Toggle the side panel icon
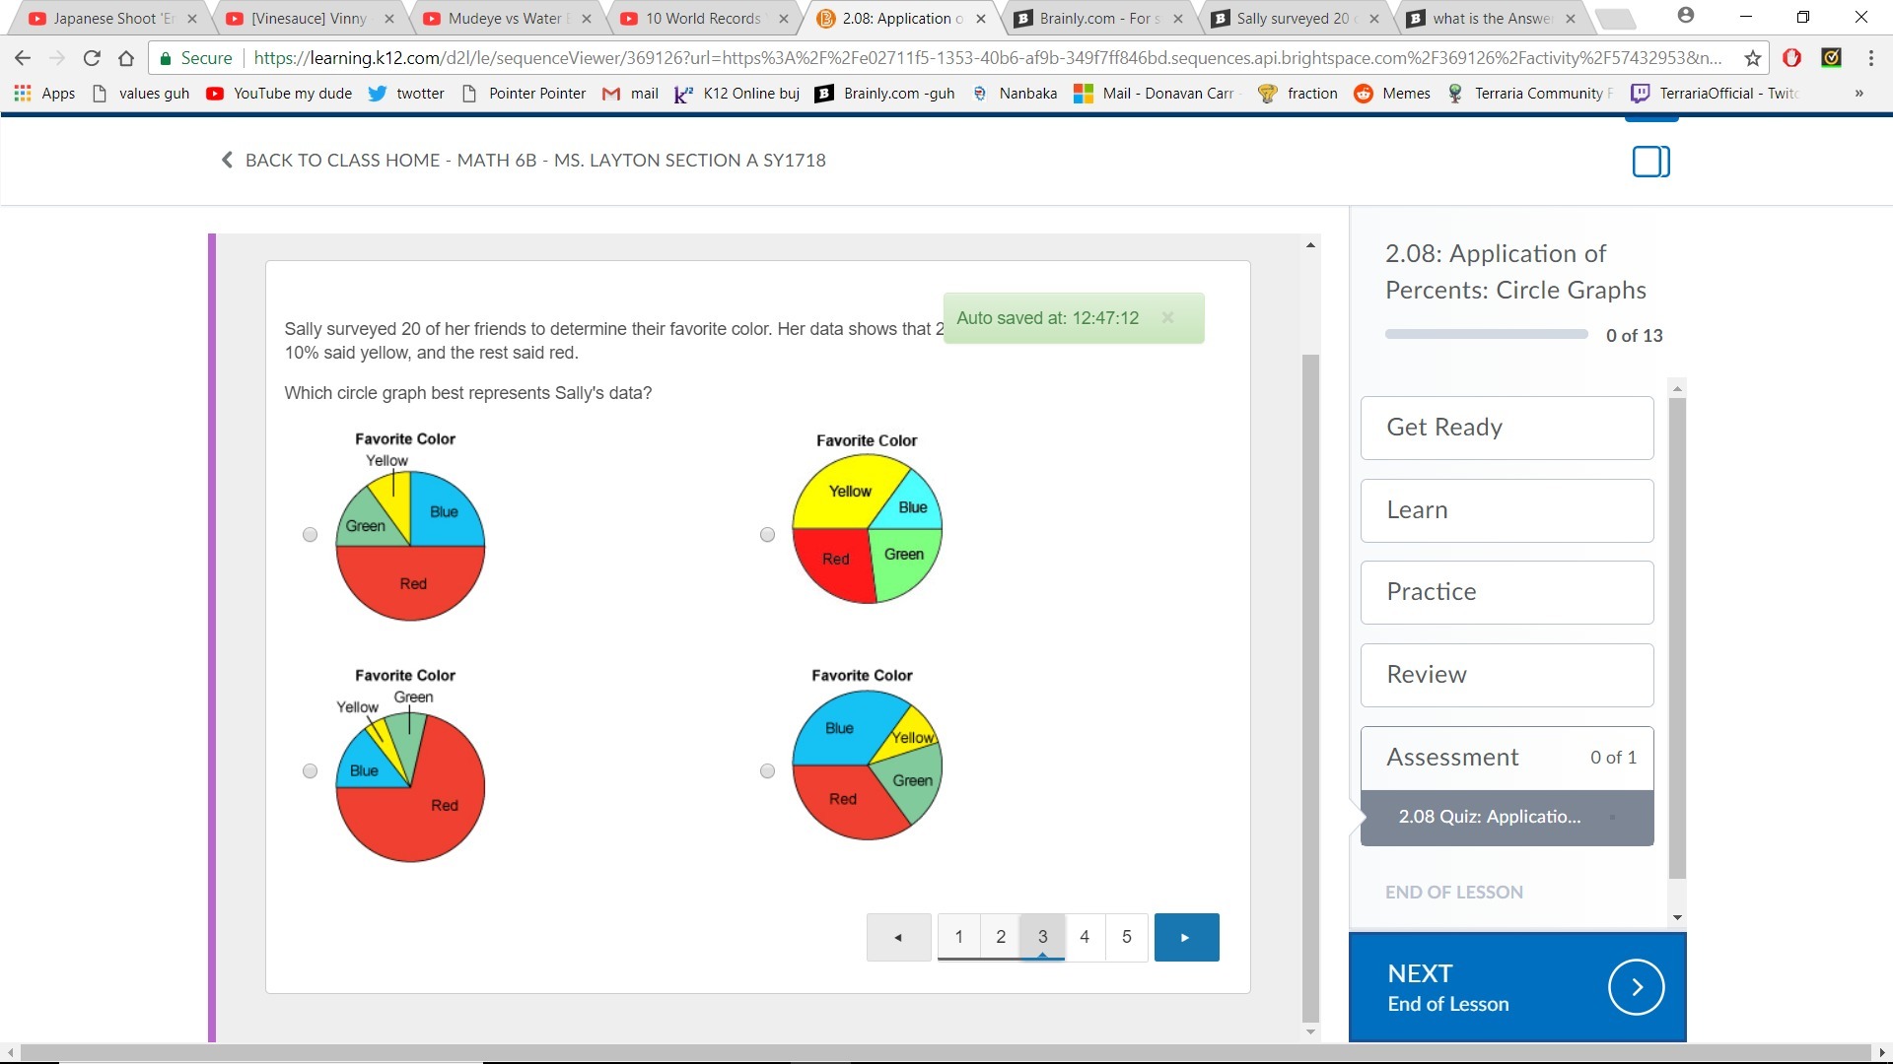The width and height of the screenshot is (1893, 1064). 1650,162
